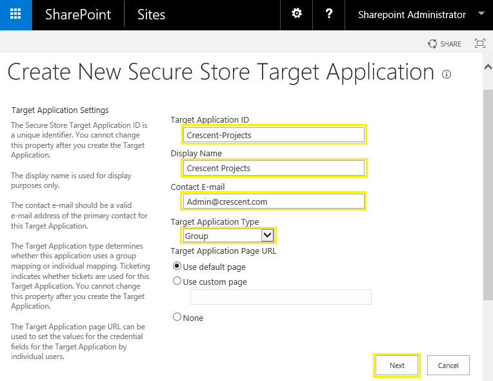Click the scrollbar up arrow

tap(488, 67)
